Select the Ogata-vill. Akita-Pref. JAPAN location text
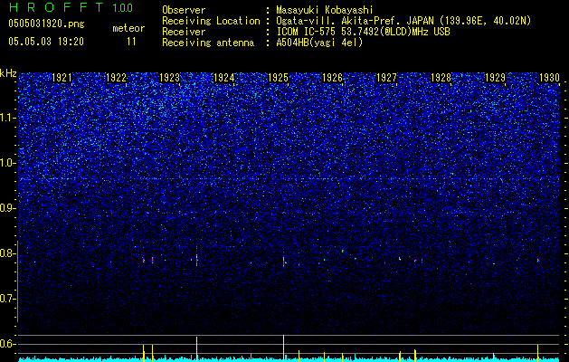Viewport: 569px width, 362px height. tap(403, 21)
